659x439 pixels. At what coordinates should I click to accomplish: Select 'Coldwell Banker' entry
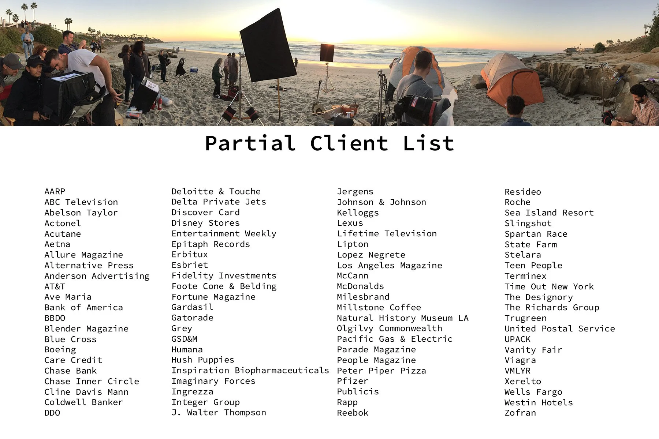point(84,402)
